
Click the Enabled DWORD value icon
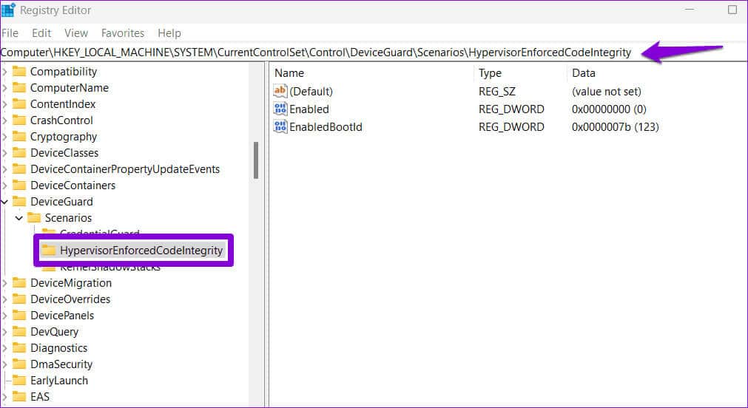pos(280,109)
